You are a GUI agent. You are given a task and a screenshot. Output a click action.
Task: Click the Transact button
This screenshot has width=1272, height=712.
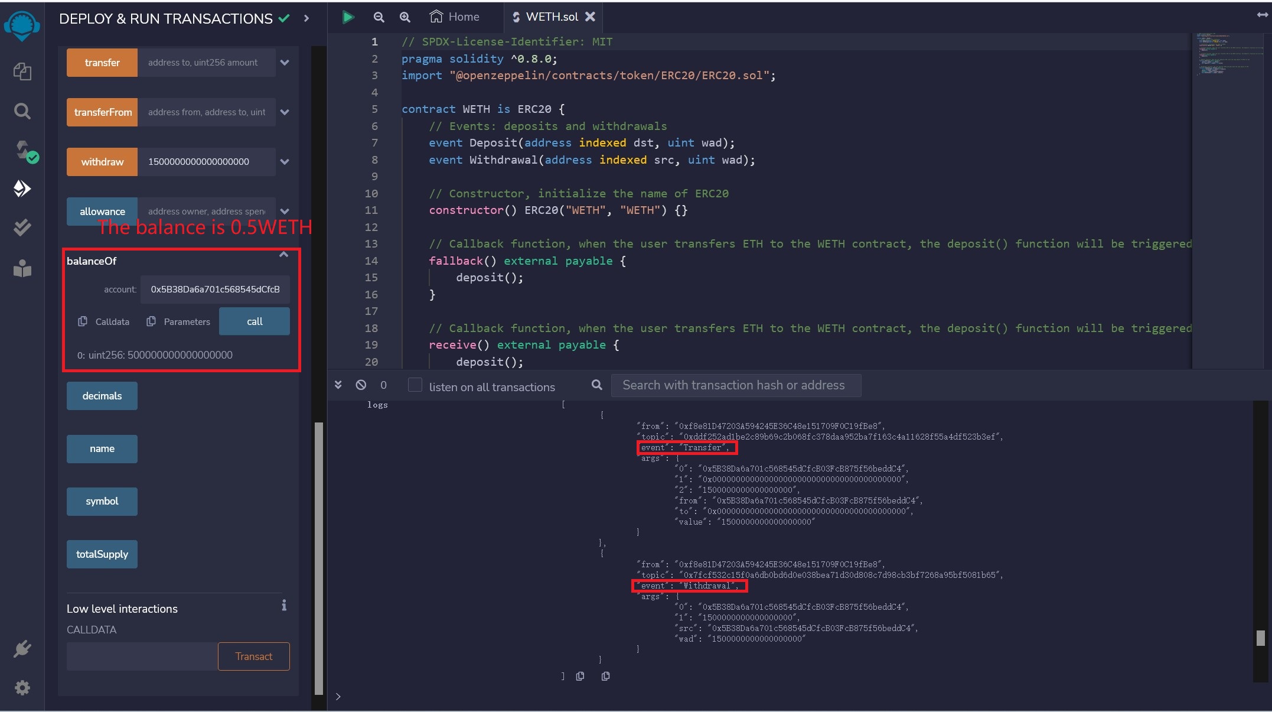pyautogui.click(x=254, y=656)
